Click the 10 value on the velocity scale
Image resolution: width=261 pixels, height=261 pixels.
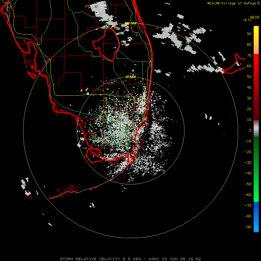249,120
